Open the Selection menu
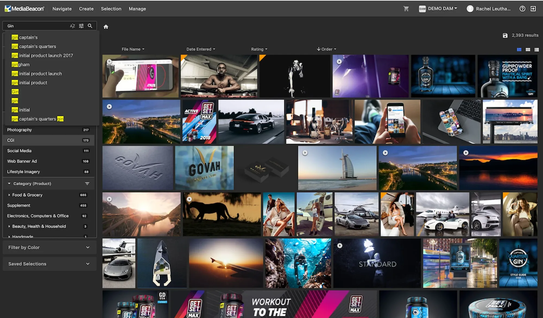 (111, 9)
